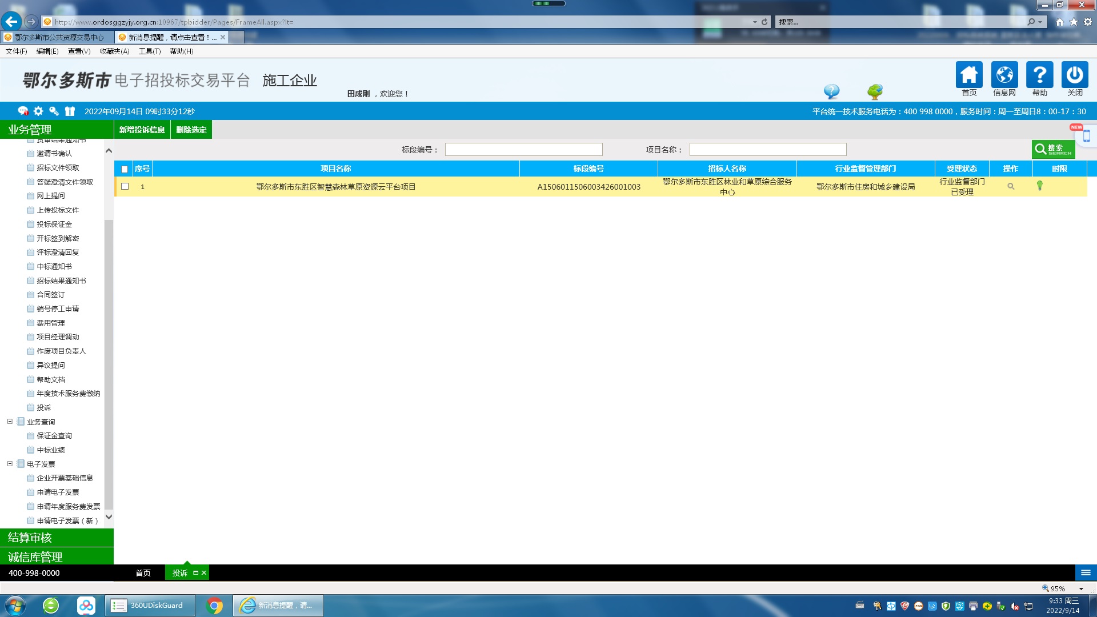Click the 标段编号 input field
1097x617 pixels.
(x=523, y=150)
